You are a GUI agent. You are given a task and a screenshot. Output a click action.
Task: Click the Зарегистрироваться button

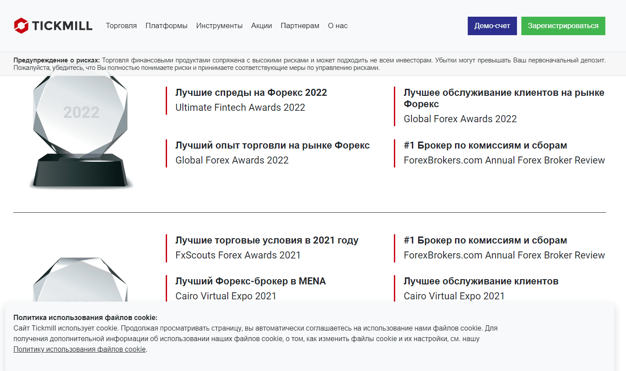click(563, 26)
